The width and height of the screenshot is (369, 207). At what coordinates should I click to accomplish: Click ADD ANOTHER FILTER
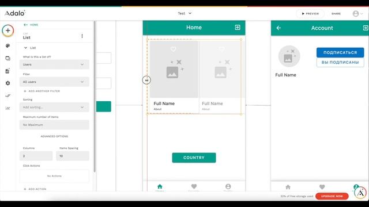click(x=42, y=91)
